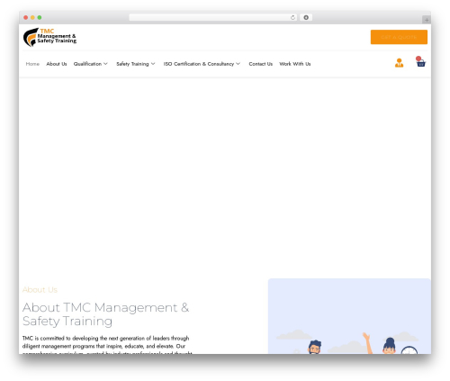Click the TMC Management & Safety Training logo
This screenshot has height=381, width=450.
coord(49,37)
